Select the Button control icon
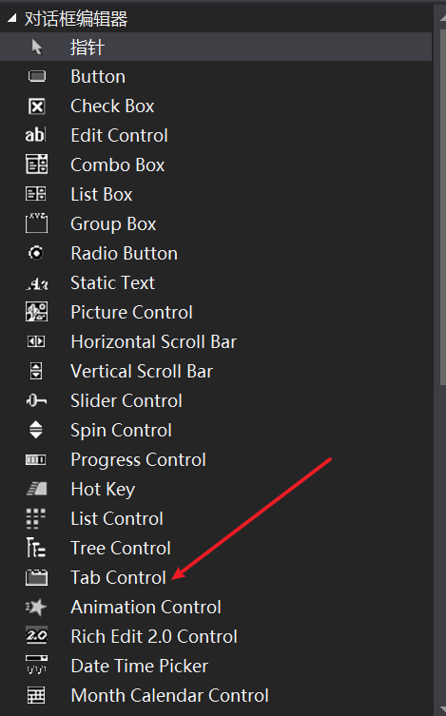This screenshot has height=716, width=446. click(37, 76)
